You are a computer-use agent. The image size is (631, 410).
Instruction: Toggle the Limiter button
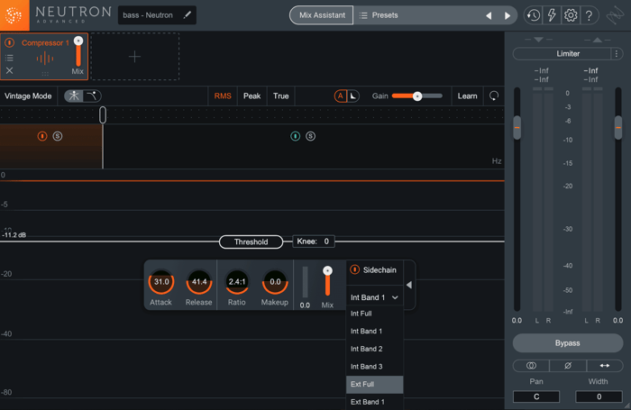(x=562, y=53)
